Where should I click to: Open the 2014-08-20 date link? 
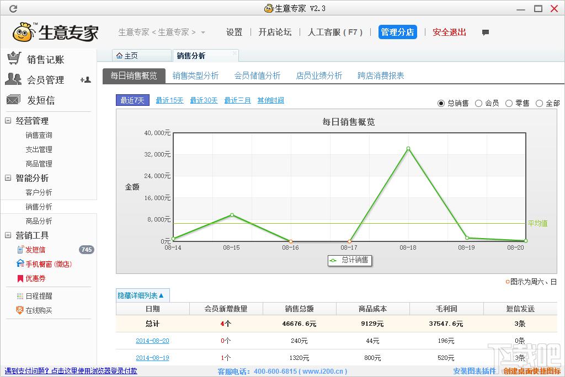(152, 341)
